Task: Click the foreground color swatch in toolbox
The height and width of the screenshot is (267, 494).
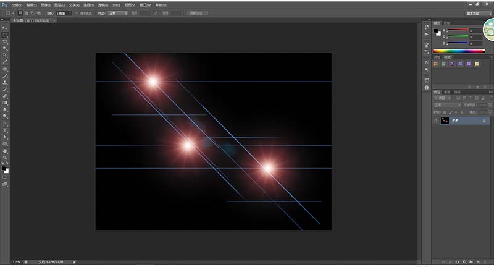Action: (4, 169)
